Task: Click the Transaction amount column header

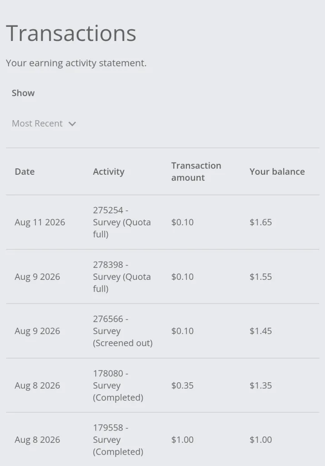Action: tap(196, 172)
